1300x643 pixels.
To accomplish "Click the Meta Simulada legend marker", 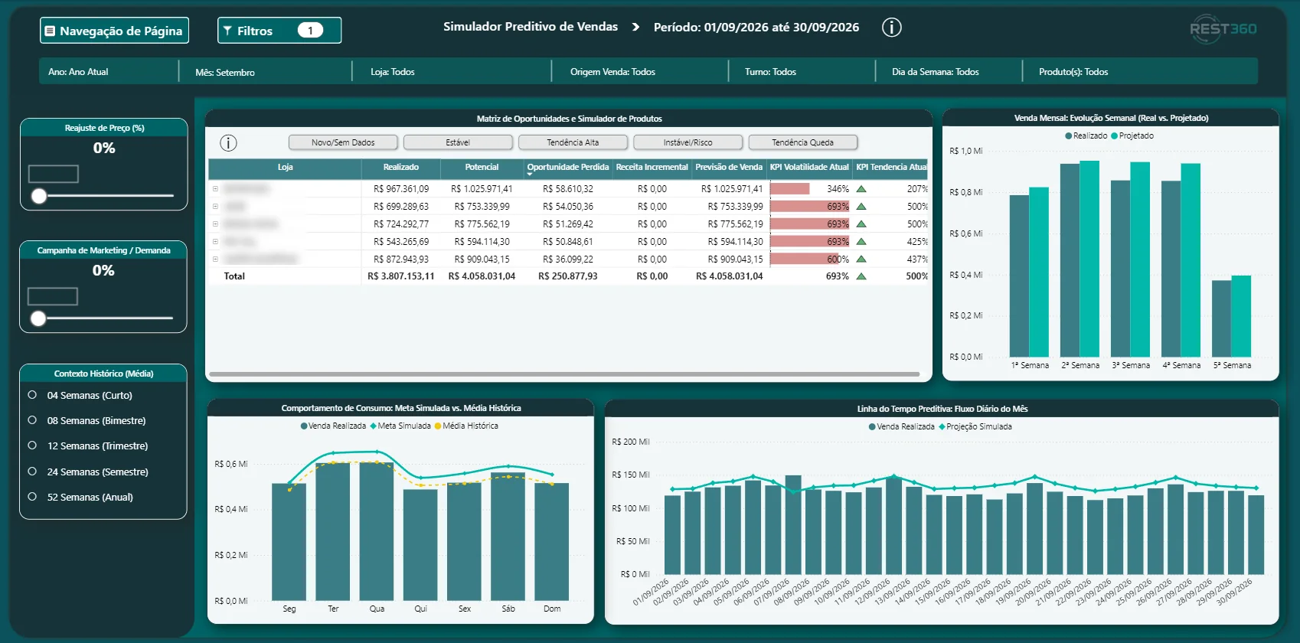I will 374,426.
